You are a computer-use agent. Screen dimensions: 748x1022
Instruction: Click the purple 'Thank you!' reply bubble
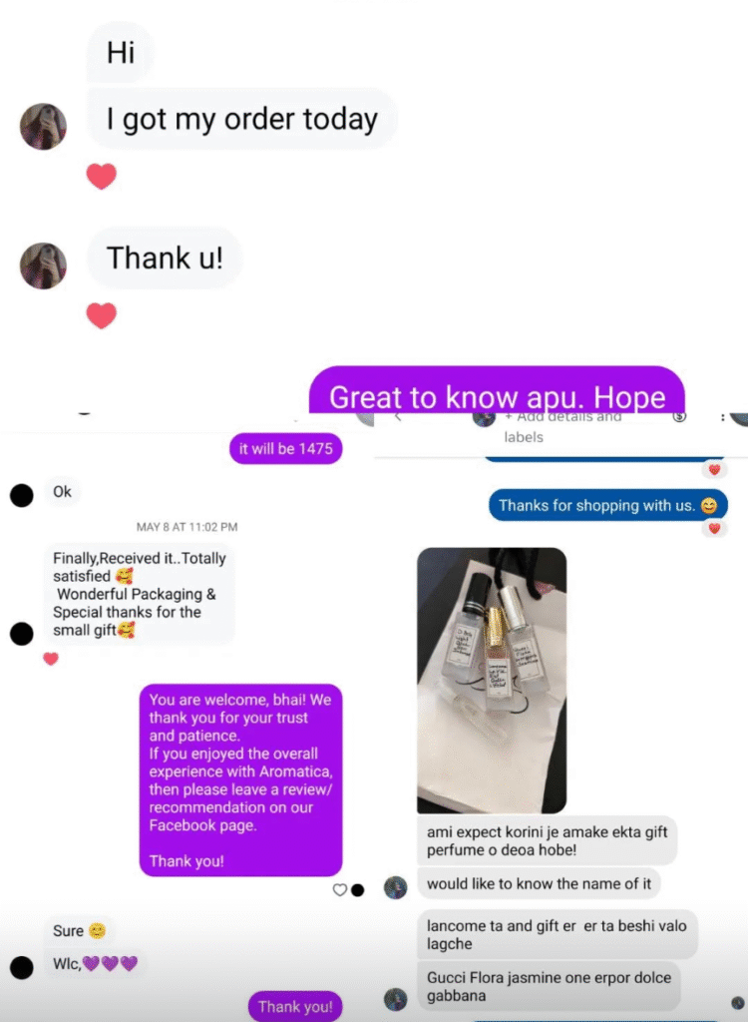(x=295, y=1006)
